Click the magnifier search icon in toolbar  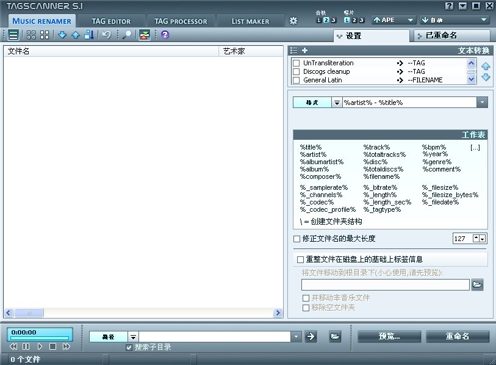click(x=127, y=35)
